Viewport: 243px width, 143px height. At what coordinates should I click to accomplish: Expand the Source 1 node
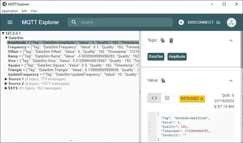(x=6, y=79)
